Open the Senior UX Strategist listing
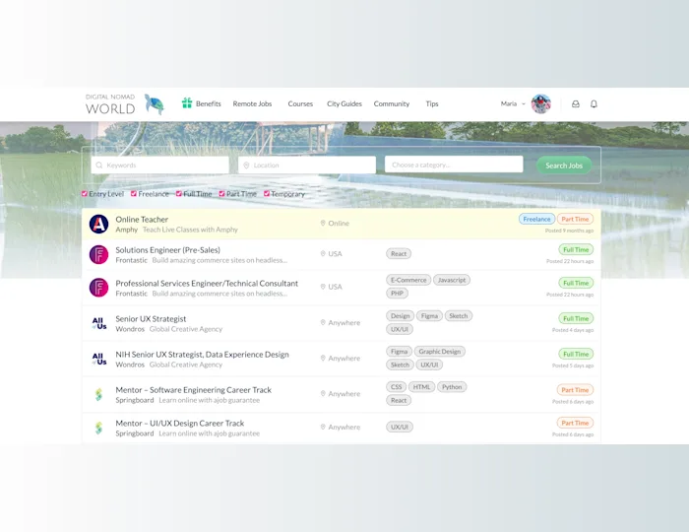This screenshot has height=532, width=689. click(151, 319)
